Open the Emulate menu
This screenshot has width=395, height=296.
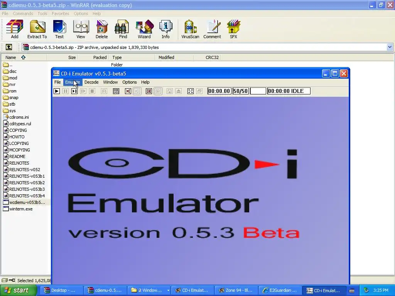73,82
